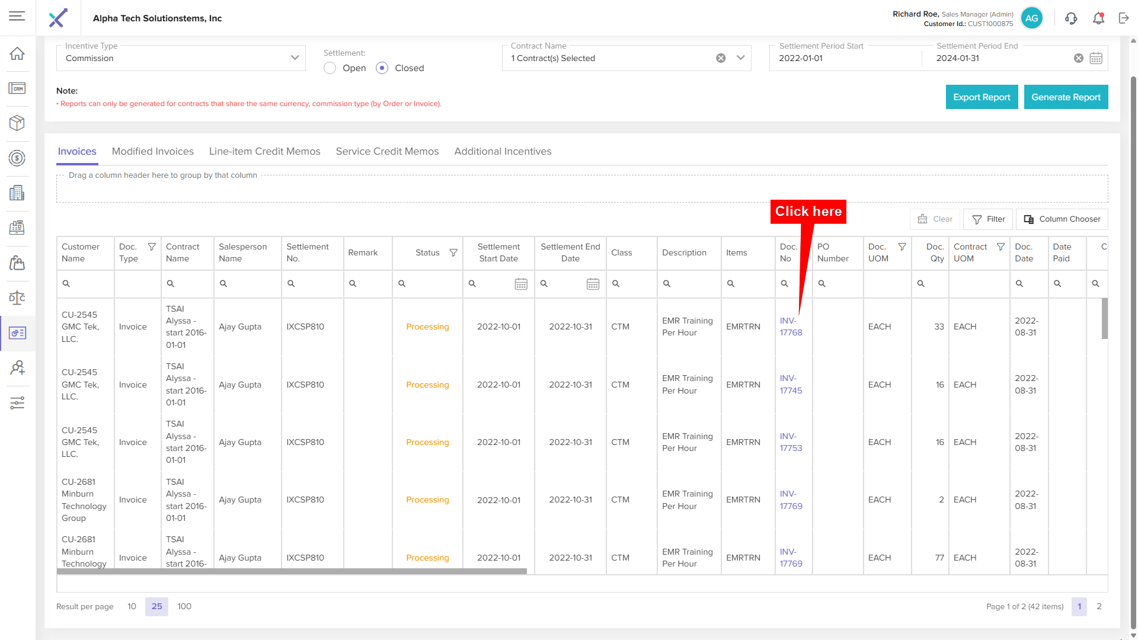Select the Open settlement radio button
The height and width of the screenshot is (640, 1138).
point(330,68)
